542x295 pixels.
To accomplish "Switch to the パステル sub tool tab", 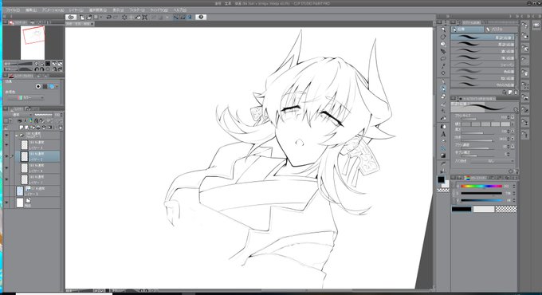I will (501, 29).
